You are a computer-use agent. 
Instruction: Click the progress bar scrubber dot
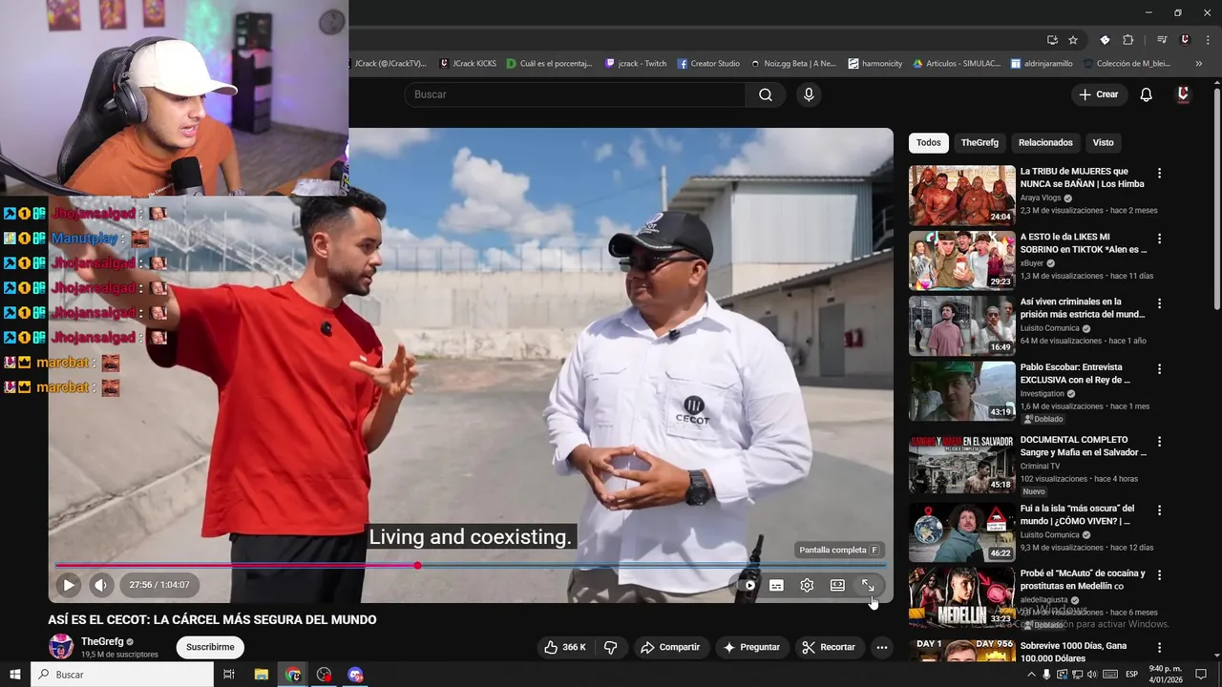click(x=417, y=566)
